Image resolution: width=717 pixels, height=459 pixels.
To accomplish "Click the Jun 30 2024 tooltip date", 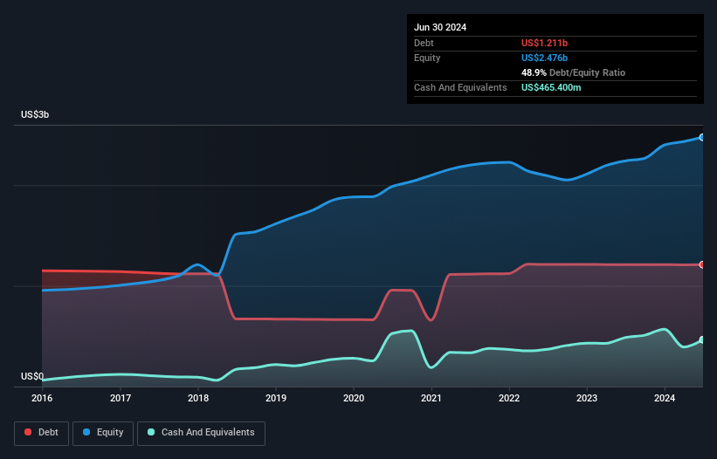I will click(440, 27).
